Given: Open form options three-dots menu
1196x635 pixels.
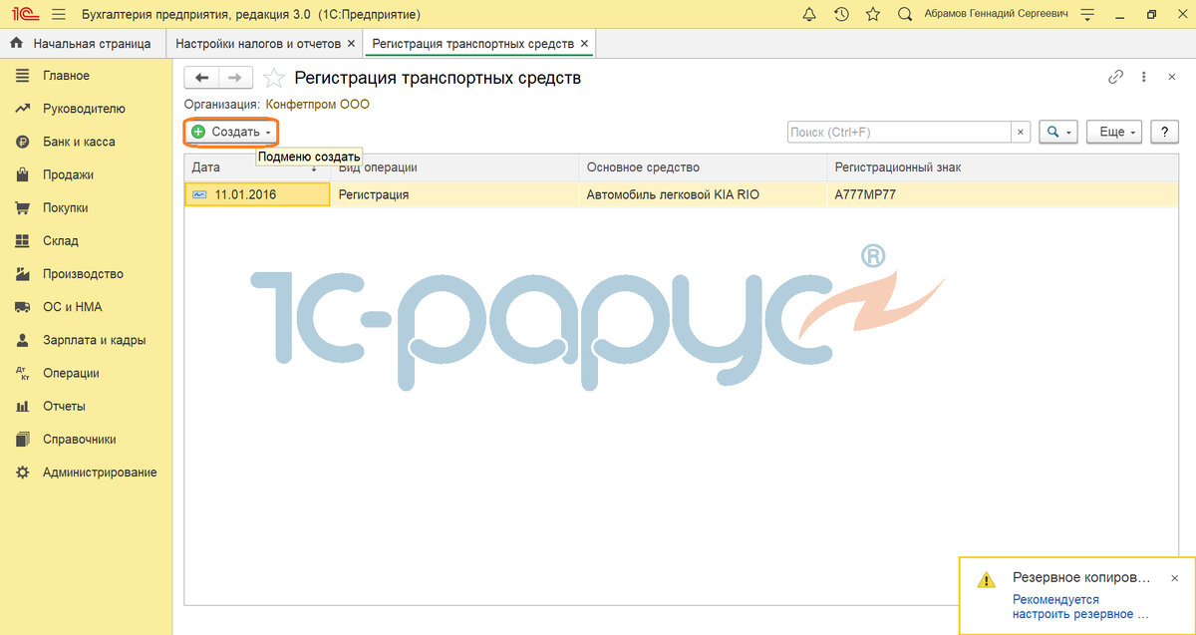Looking at the screenshot, I should point(1144,78).
